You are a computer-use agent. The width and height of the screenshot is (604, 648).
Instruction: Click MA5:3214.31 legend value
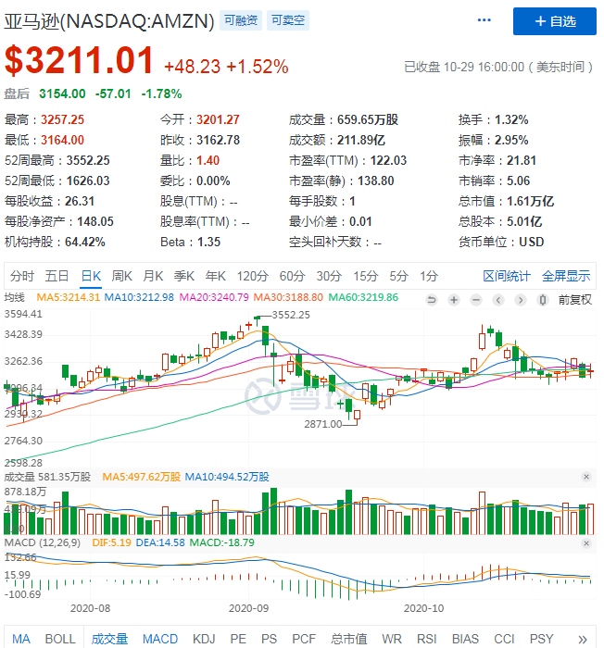[69, 297]
